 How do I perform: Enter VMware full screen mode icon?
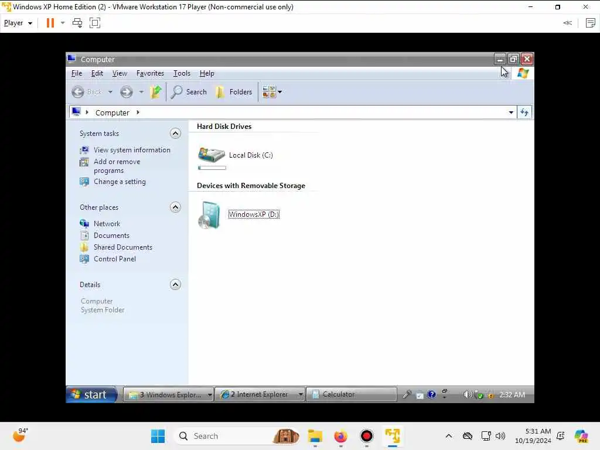[94, 23]
